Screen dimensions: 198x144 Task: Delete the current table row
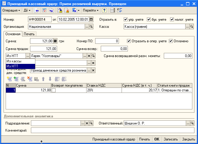pos(30,79)
